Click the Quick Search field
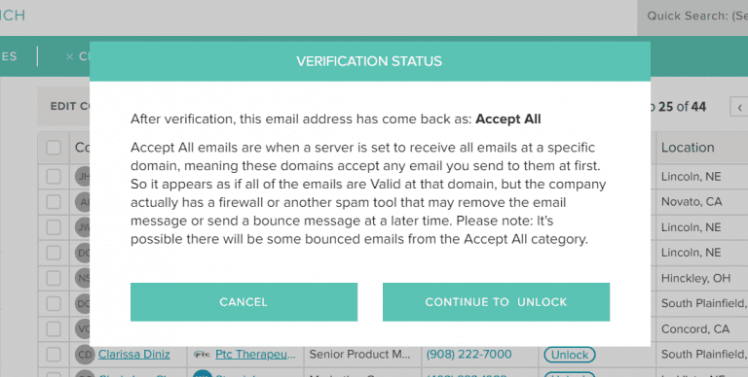 [692, 17]
